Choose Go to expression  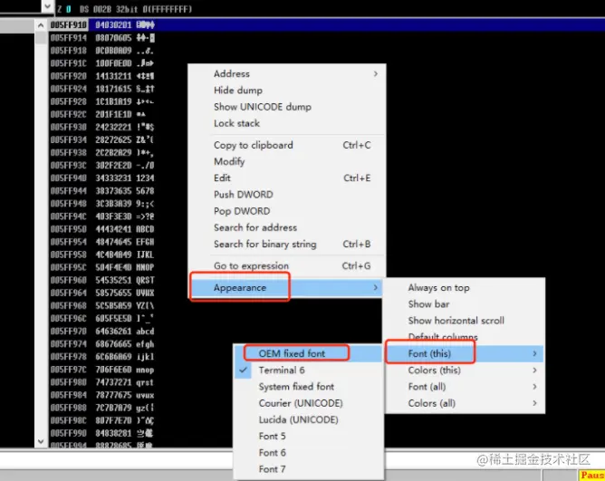[287, 266]
